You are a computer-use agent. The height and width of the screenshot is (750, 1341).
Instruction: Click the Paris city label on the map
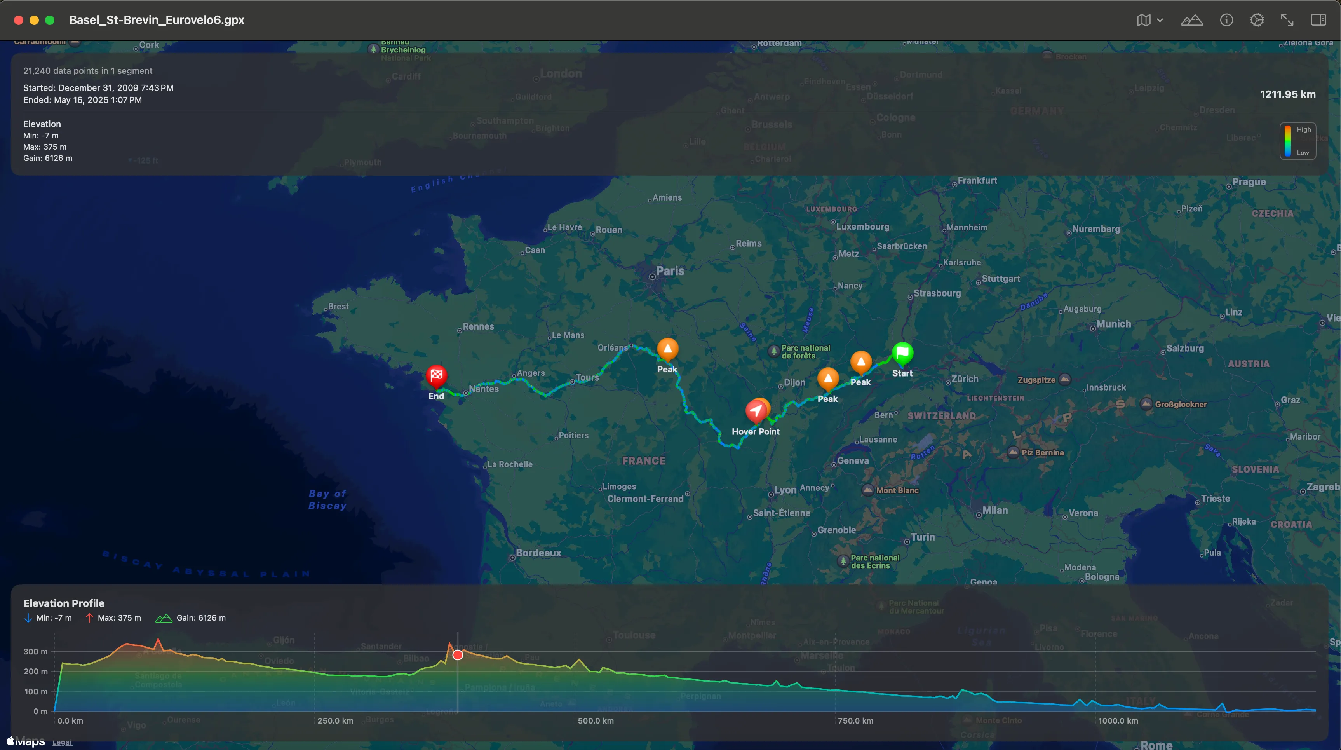(x=670, y=271)
